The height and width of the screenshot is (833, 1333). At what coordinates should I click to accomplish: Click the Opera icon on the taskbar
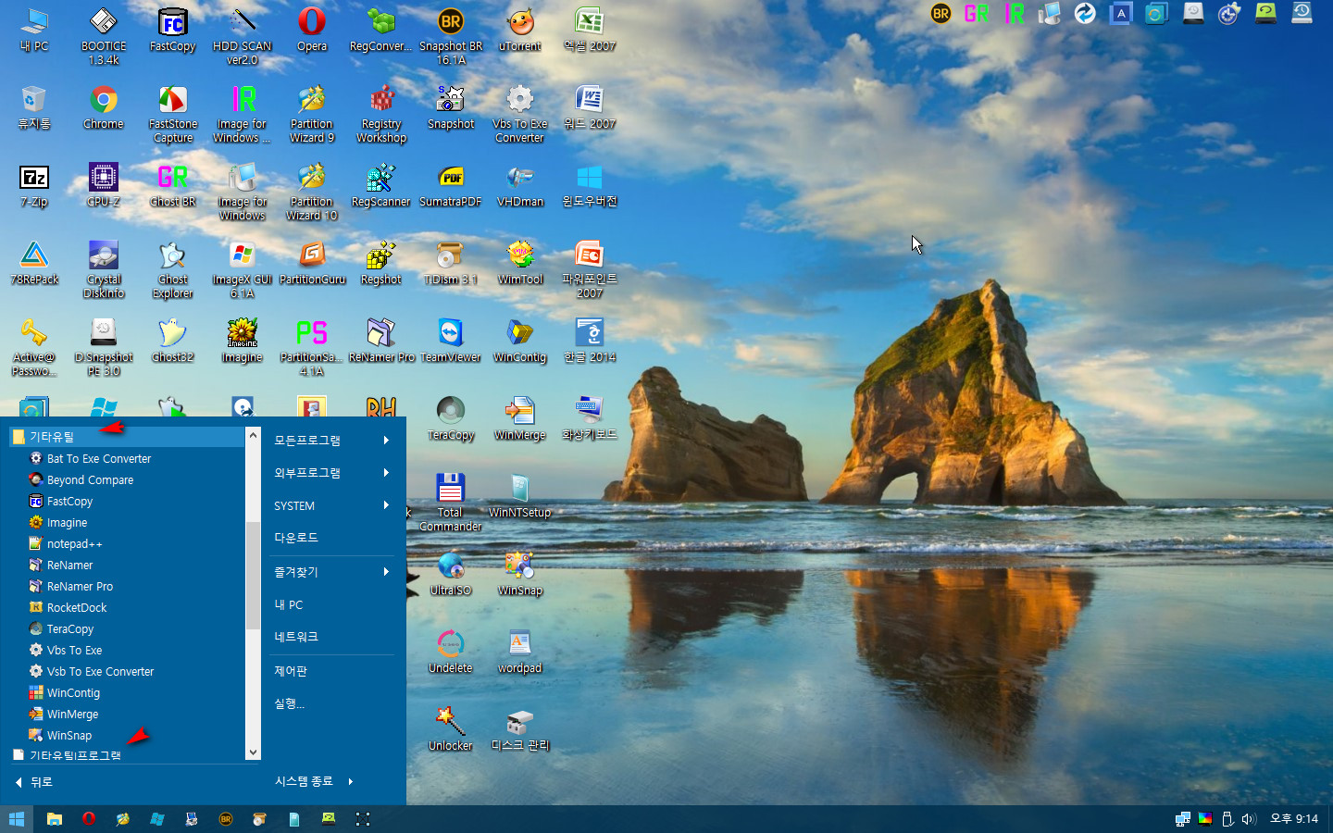point(89,819)
